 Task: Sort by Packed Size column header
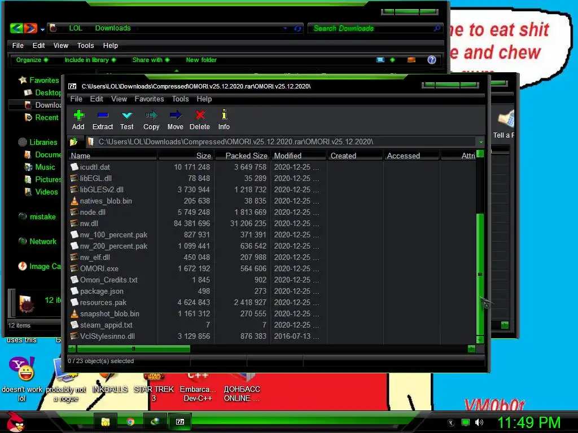point(242,156)
